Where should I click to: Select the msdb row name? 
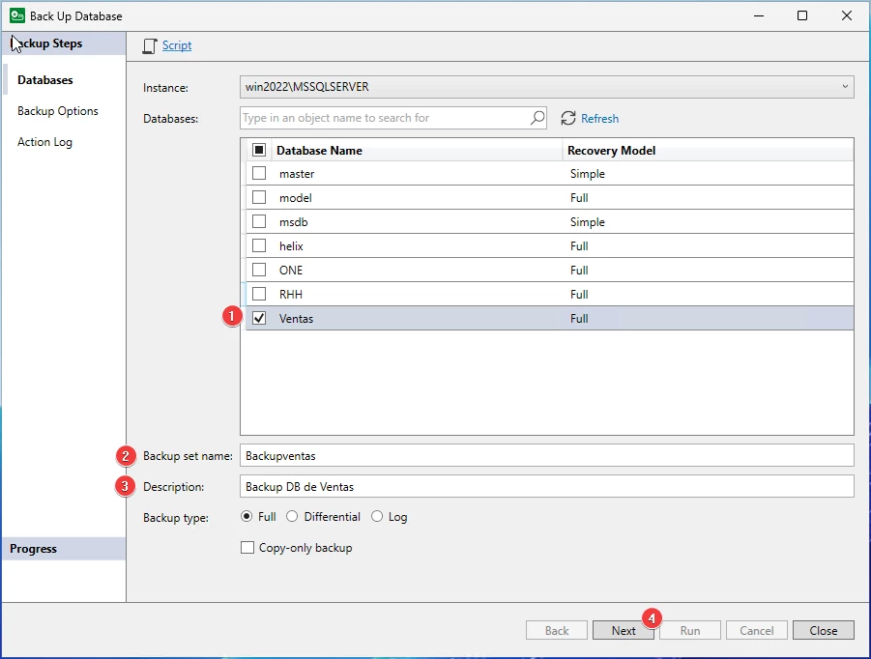pos(293,222)
